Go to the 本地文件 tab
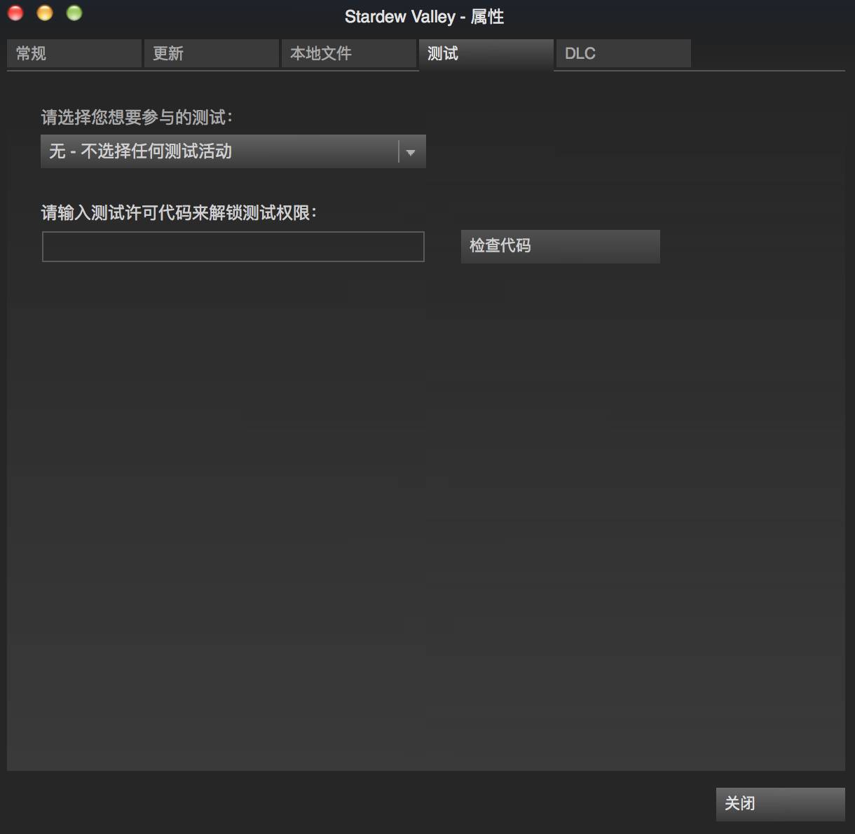The width and height of the screenshot is (855, 834). (348, 53)
